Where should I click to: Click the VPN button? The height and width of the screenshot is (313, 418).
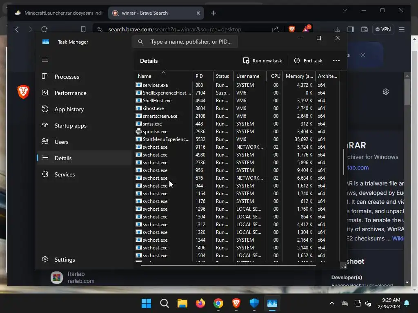383,29
